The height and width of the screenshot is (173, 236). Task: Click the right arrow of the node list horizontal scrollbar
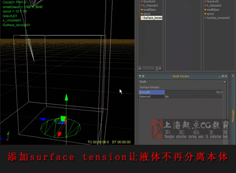(x=160, y=68)
